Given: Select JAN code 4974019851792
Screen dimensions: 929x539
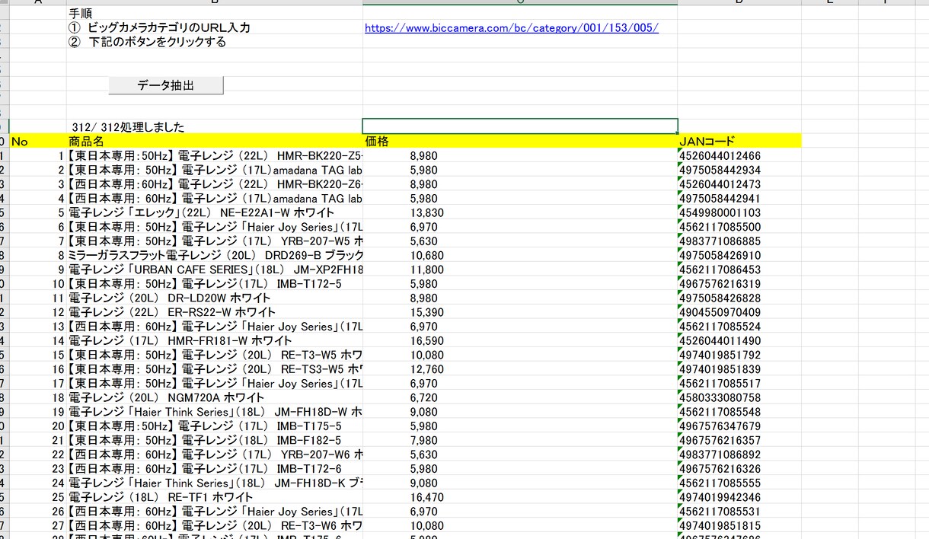Looking at the screenshot, I should pos(739,355).
